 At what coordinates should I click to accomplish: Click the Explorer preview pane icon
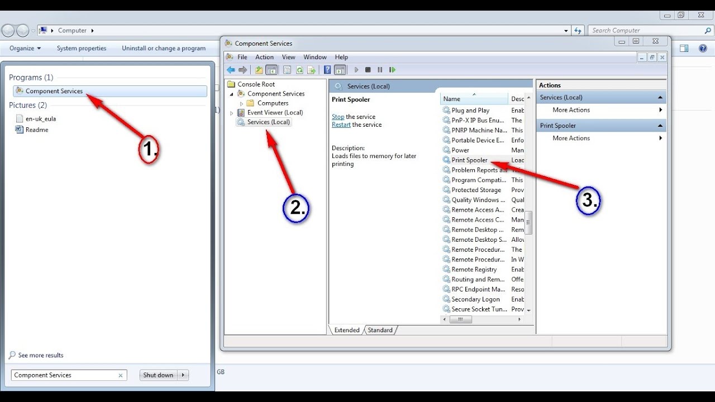[x=684, y=49]
